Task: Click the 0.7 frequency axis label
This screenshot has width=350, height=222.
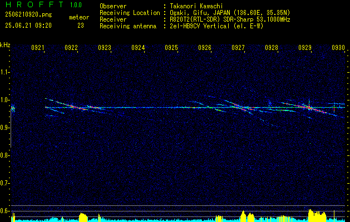Action: pyautogui.click(x=4, y=183)
